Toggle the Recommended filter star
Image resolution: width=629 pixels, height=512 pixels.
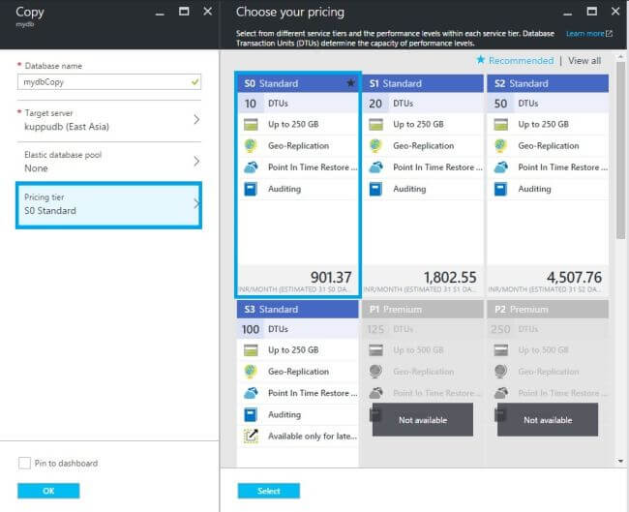click(x=480, y=60)
